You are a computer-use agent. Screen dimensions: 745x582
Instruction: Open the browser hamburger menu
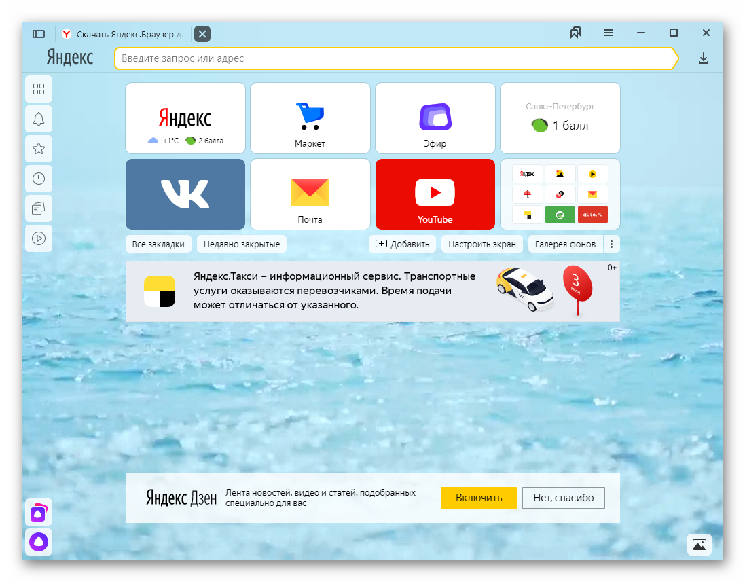click(608, 33)
